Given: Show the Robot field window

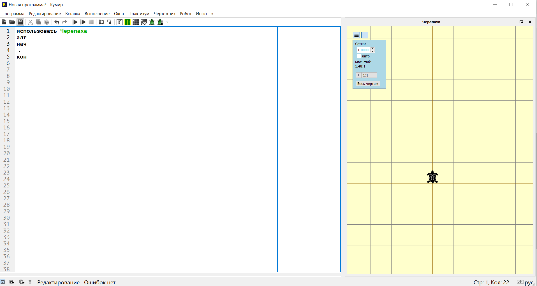Looking at the screenshot, I should [136, 22].
